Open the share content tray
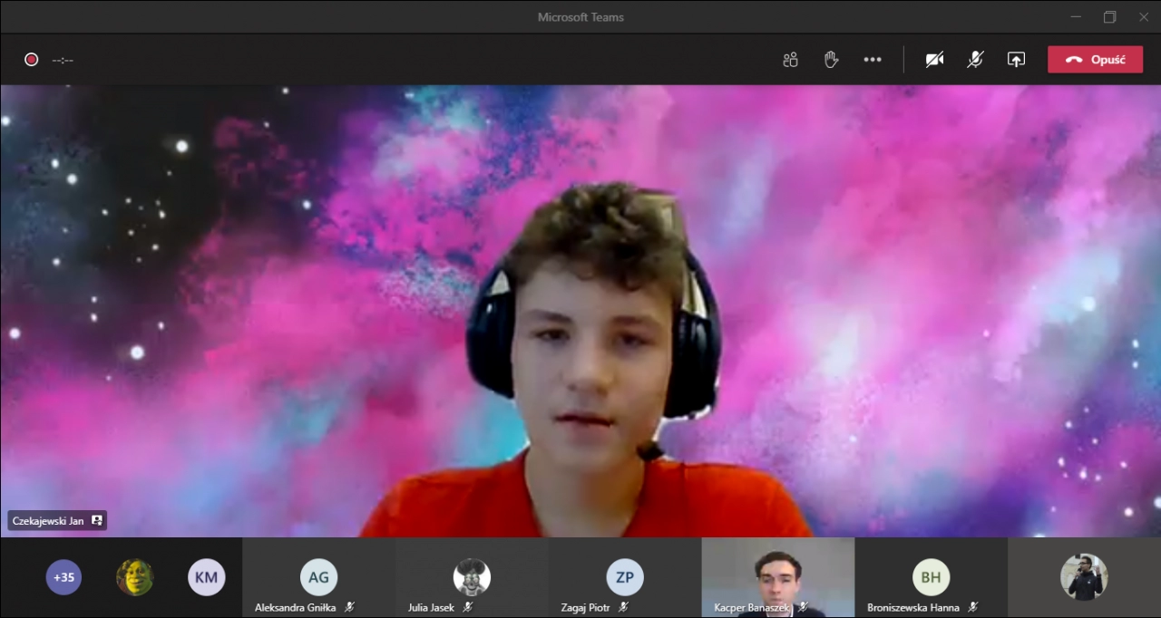 1016,60
